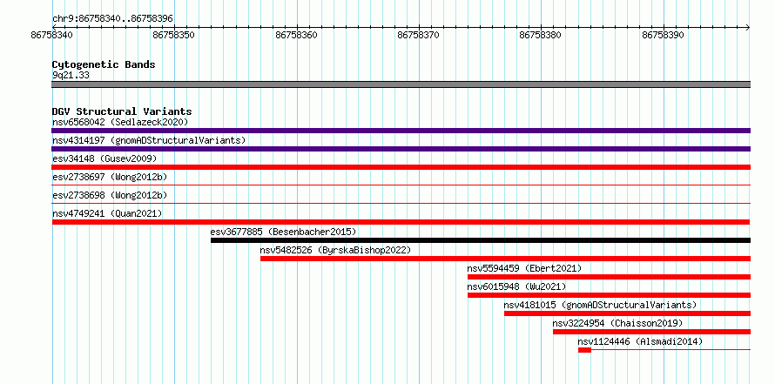The width and height of the screenshot is (775, 384).
Task: Click ruler position 86758350
Action: (x=174, y=35)
